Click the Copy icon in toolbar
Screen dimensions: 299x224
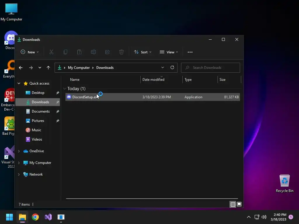[x=65, y=52]
